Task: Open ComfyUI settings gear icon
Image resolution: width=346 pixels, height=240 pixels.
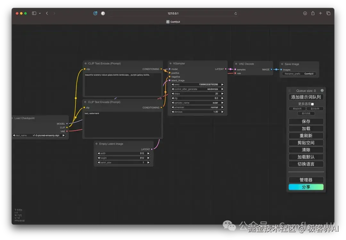Action: click(322, 91)
